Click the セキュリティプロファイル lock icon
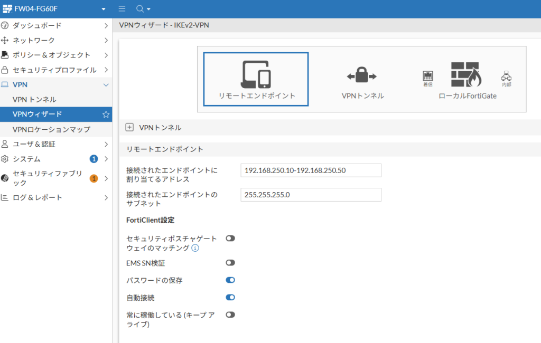The width and height of the screenshot is (541, 343). click(x=5, y=70)
